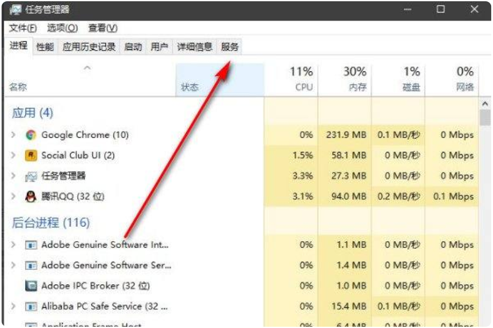
Task: Click the vertical scrollbar thumb
Action: [485, 117]
